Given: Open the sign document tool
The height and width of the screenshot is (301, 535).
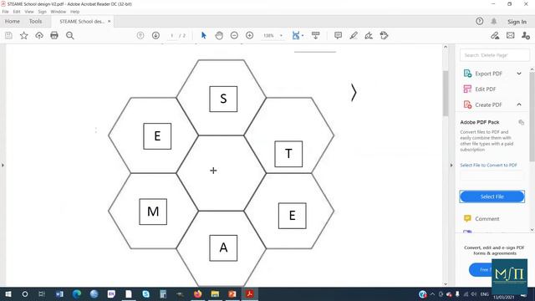Looking at the screenshot, I should click(369, 35).
